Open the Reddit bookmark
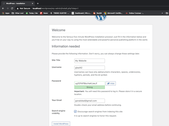Screen dimensions: 169x126 point(98,13)
